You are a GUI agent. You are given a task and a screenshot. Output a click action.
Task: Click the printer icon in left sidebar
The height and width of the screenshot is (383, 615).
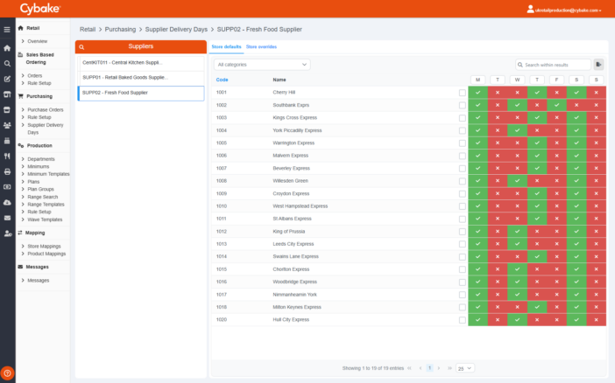pyautogui.click(x=7, y=171)
